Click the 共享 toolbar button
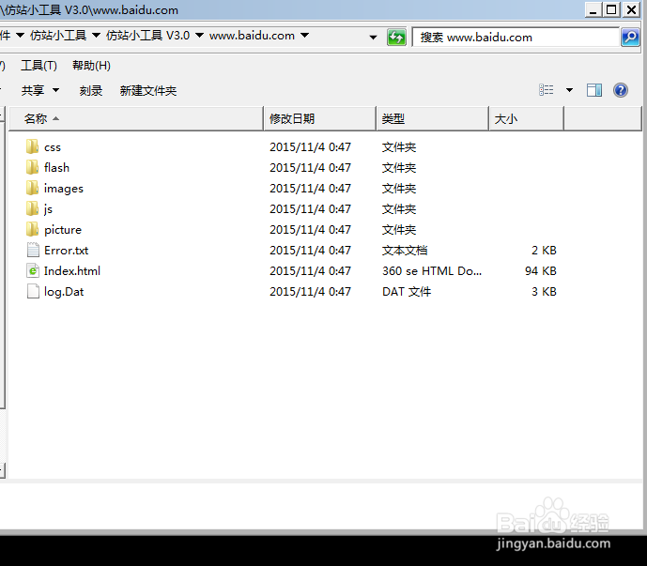Viewport: 647px width, 566px height. (x=33, y=90)
